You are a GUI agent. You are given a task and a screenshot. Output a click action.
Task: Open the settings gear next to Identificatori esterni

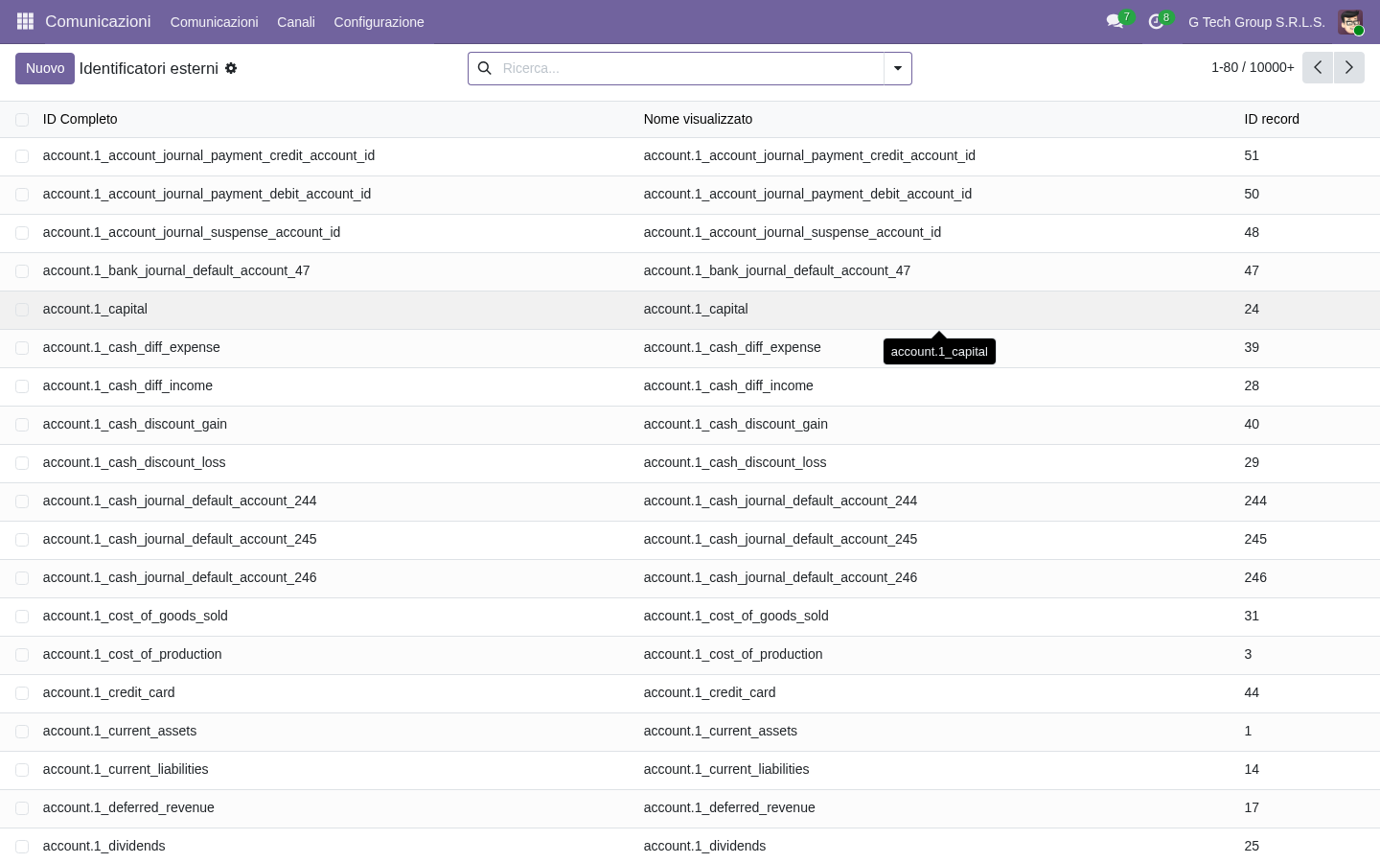(231, 68)
